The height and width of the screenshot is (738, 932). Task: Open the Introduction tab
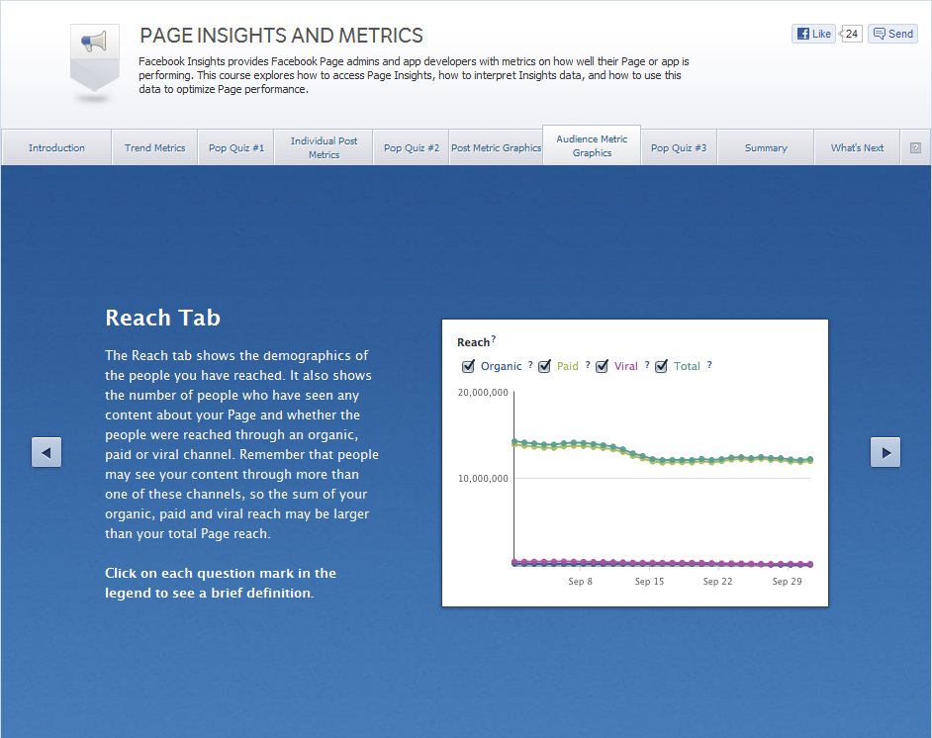pos(56,148)
